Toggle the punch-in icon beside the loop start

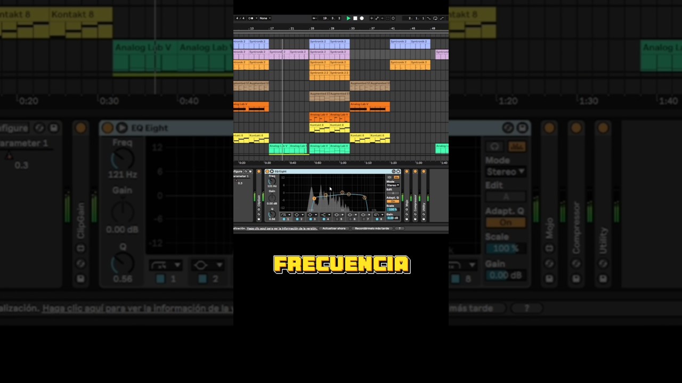click(x=428, y=18)
